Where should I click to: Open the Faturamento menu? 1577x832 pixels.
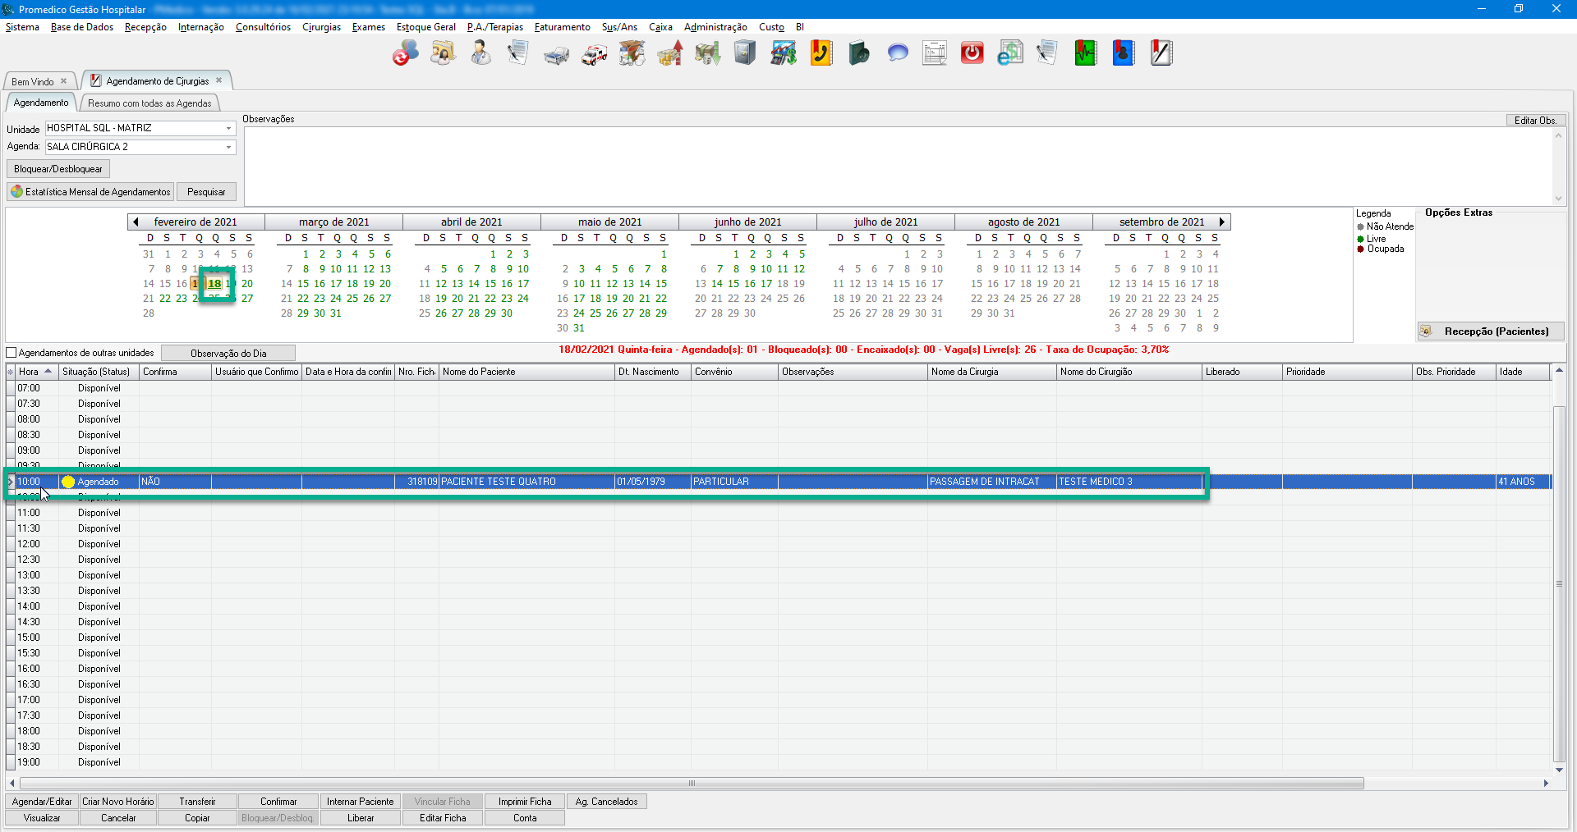click(562, 27)
